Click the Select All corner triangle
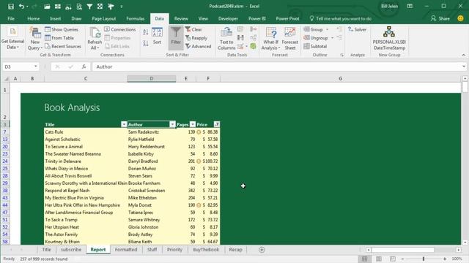The width and height of the screenshot is (469, 263). click(6, 79)
